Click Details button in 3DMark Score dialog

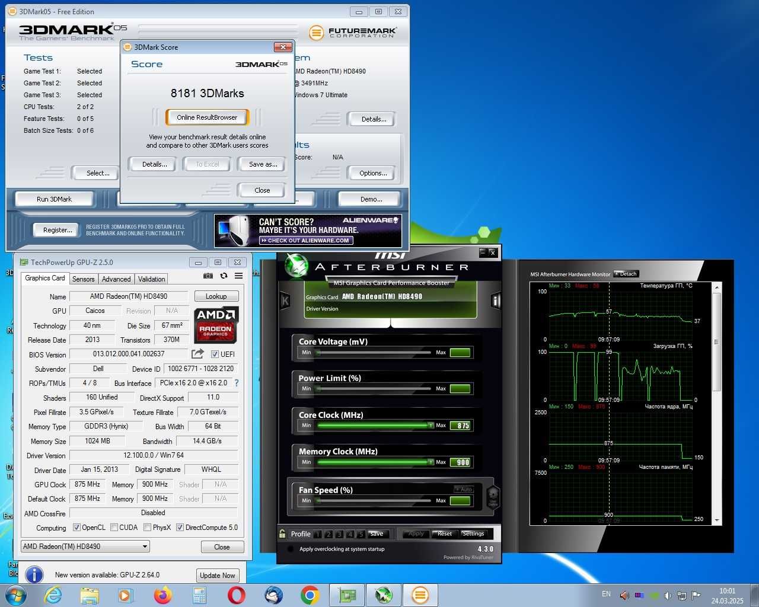154,164
